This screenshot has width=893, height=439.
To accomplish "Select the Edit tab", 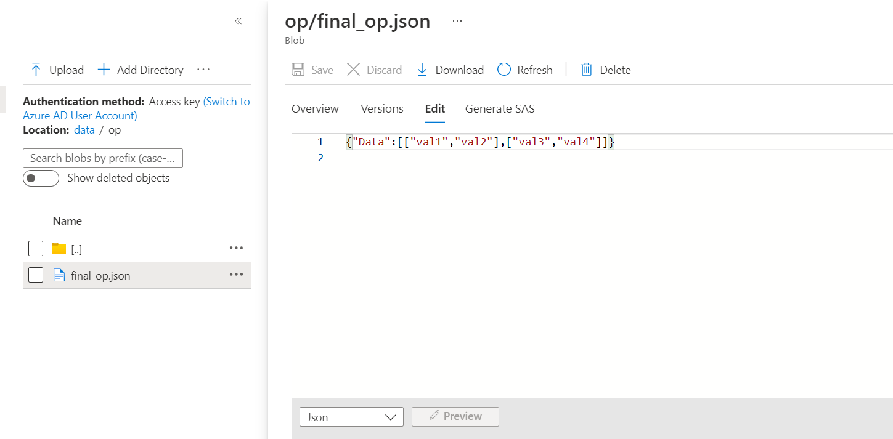I will coord(435,109).
